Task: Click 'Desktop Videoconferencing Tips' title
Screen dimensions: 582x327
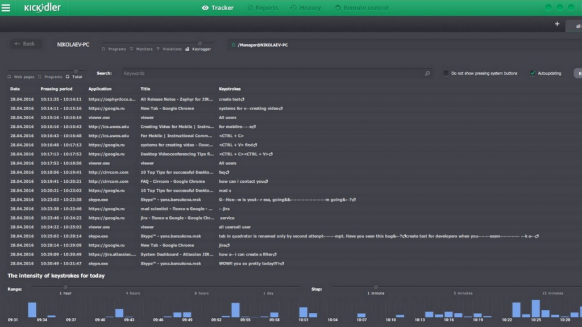Action: (177, 154)
